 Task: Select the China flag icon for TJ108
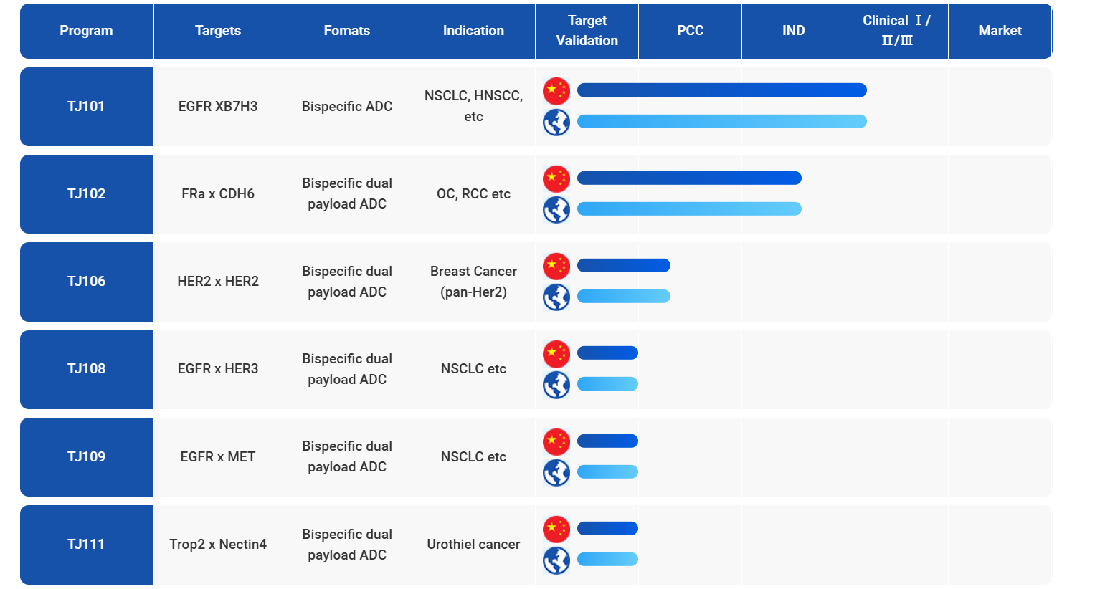[556, 354]
